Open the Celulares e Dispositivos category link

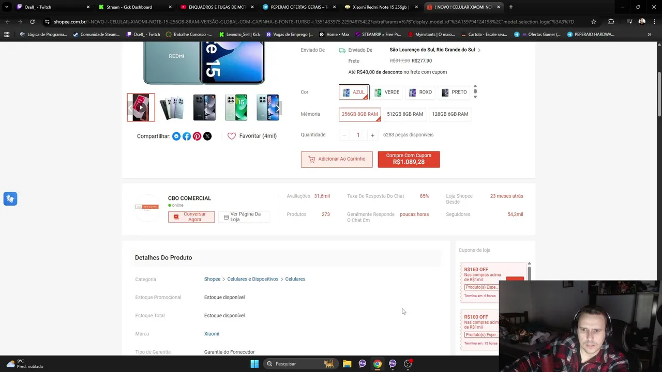click(x=253, y=279)
